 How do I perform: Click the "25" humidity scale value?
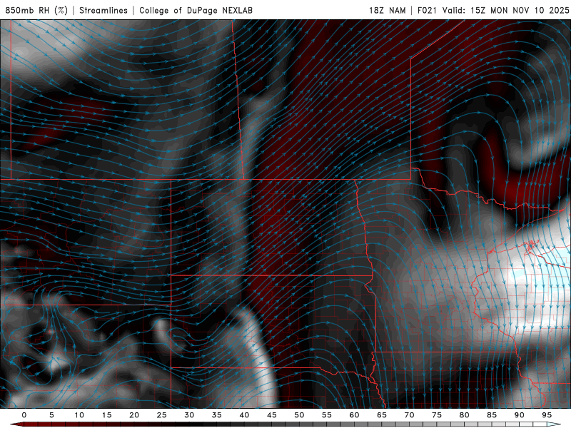click(x=162, y=415)
